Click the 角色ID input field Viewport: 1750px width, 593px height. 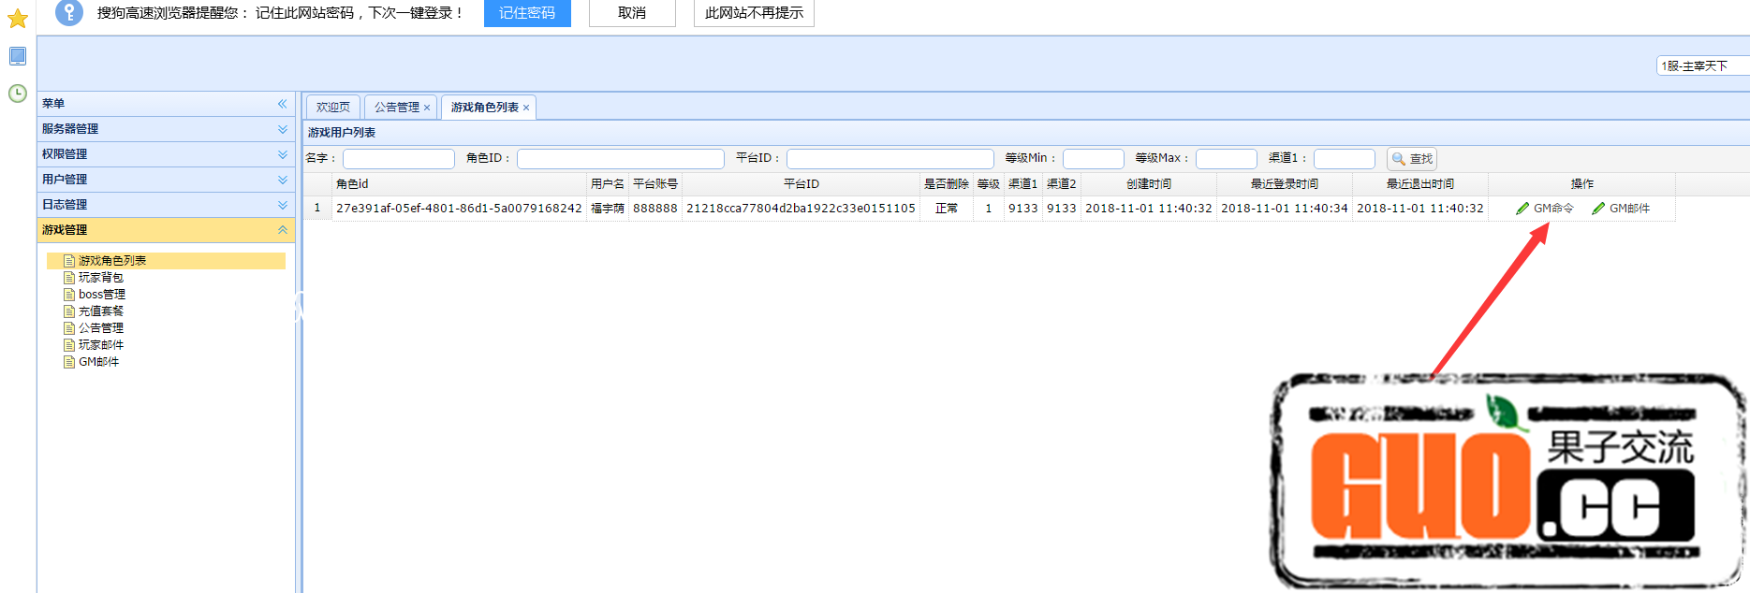pyautogui.click(x=620, y=159)
